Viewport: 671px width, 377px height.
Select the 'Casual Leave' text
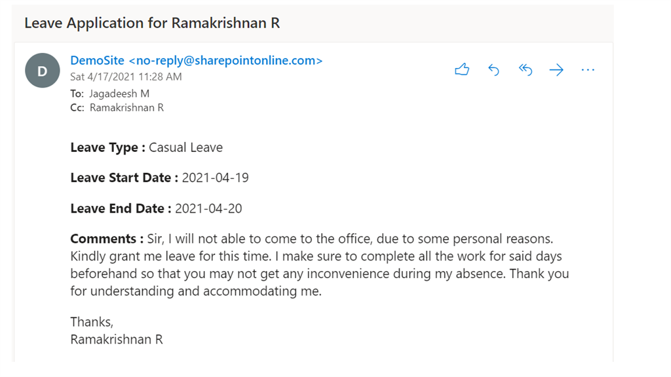185,147
